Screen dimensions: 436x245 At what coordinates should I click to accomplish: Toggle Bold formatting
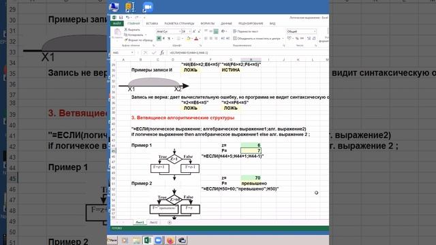click(x=159, y=38)
